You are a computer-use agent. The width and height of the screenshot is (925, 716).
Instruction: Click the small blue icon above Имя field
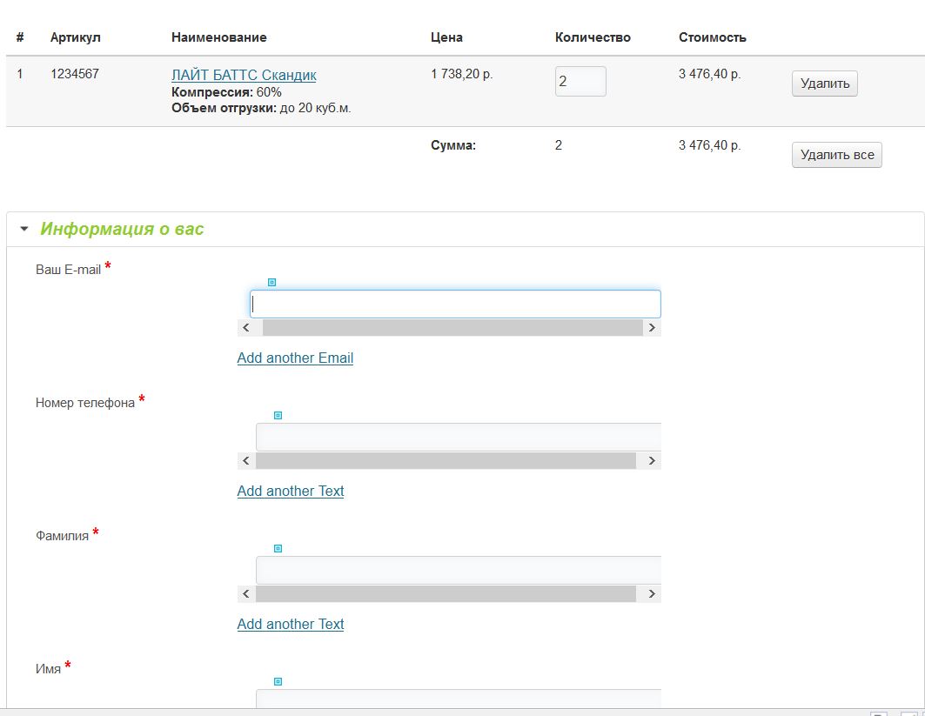278,682
